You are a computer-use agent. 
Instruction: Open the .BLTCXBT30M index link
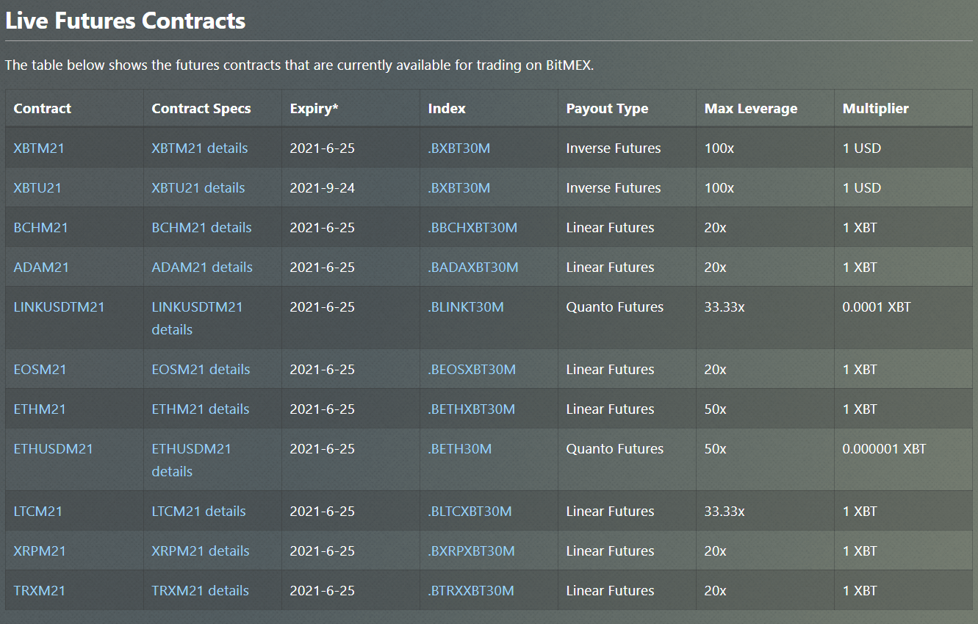point(470,512)
